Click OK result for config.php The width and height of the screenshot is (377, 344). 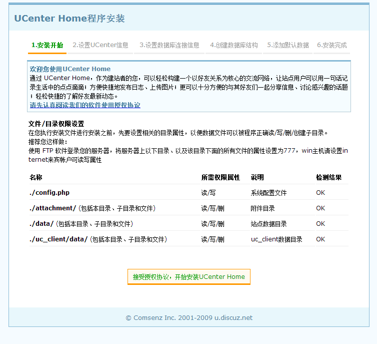click(320, 193)
